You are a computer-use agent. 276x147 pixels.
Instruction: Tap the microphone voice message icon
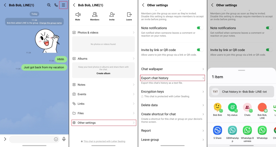point(64,139)
